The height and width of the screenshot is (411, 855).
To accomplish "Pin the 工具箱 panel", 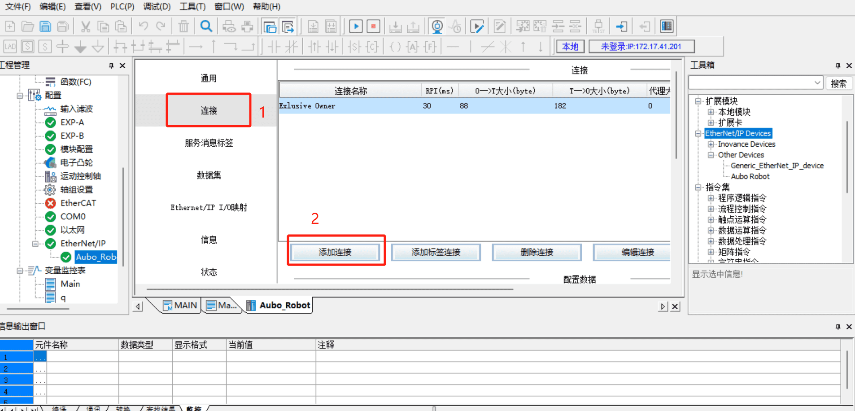I will pyautogui.click(x=838, y=66).
